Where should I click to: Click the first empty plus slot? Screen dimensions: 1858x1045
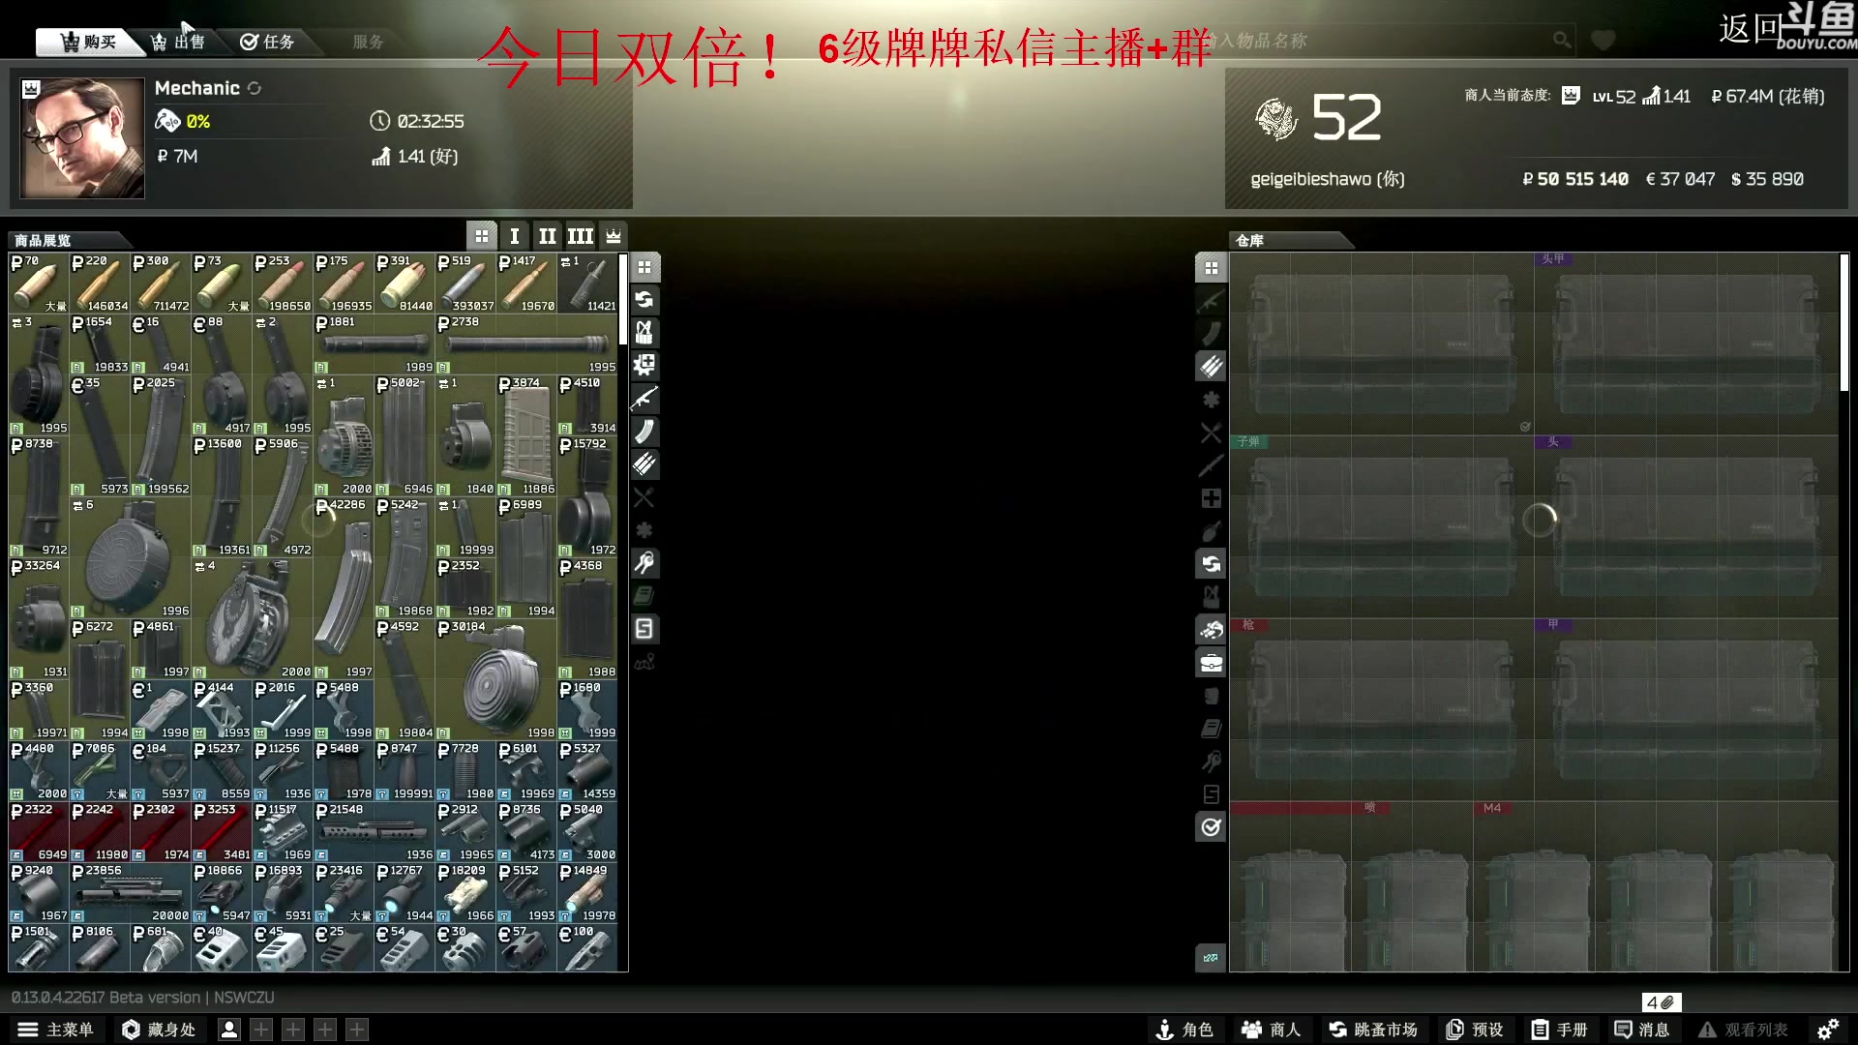[261, 1030]
